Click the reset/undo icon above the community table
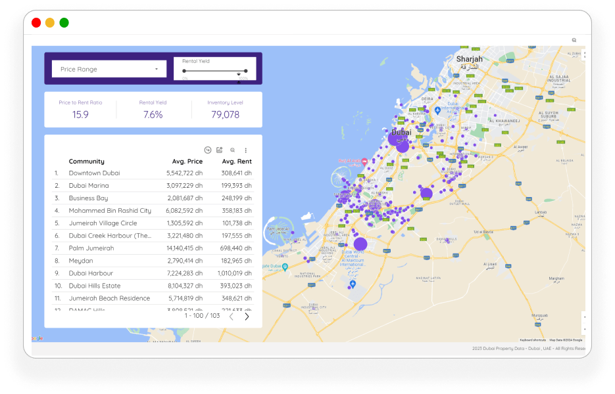Screen dimensions: 615x394 coord(207,150)
